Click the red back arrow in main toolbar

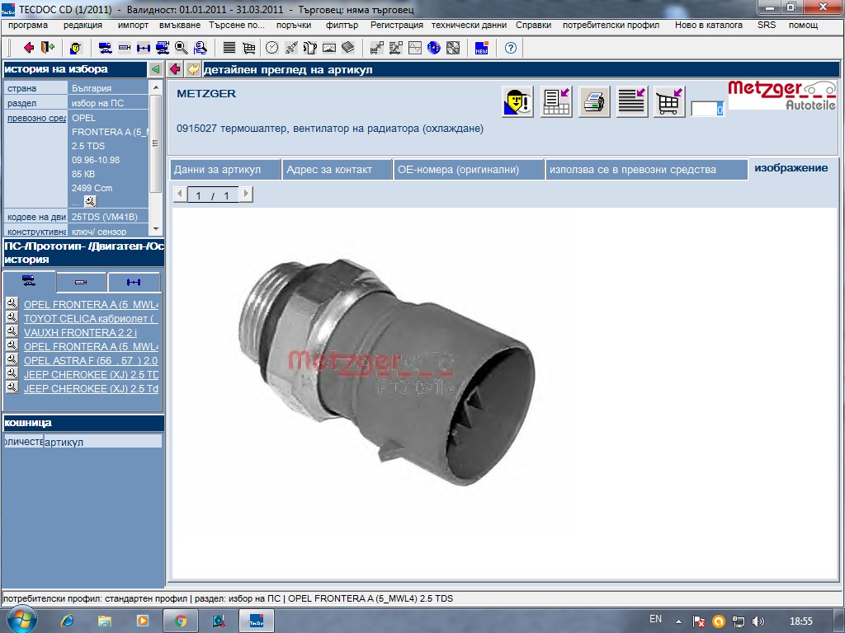click(x=29, y=48)
